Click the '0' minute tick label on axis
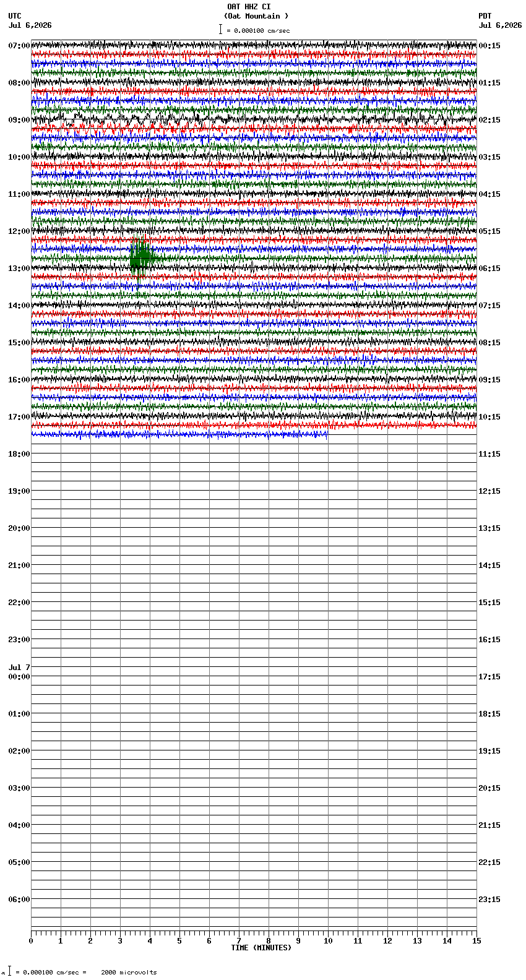 (31, 941)
